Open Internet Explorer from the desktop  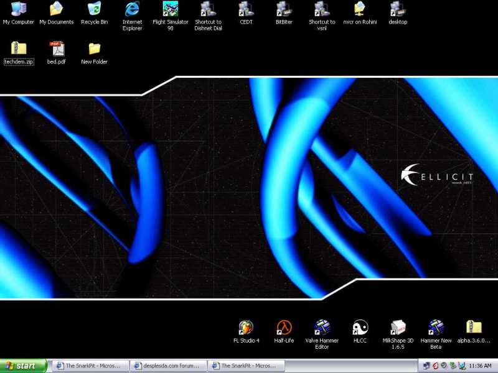pos(132,9)
